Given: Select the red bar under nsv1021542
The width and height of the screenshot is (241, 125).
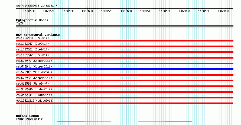Looking at the screenshot, I should (x=125, y=58).
